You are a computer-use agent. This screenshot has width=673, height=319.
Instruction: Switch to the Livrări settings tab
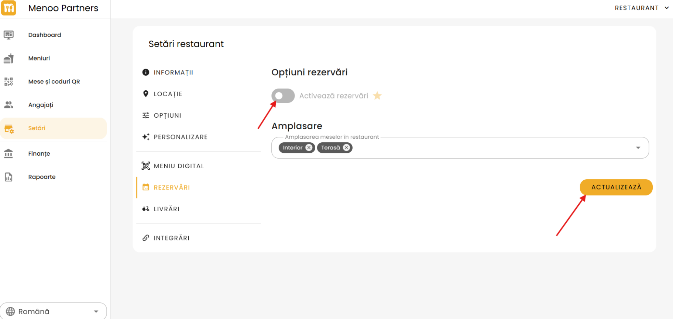166,209
